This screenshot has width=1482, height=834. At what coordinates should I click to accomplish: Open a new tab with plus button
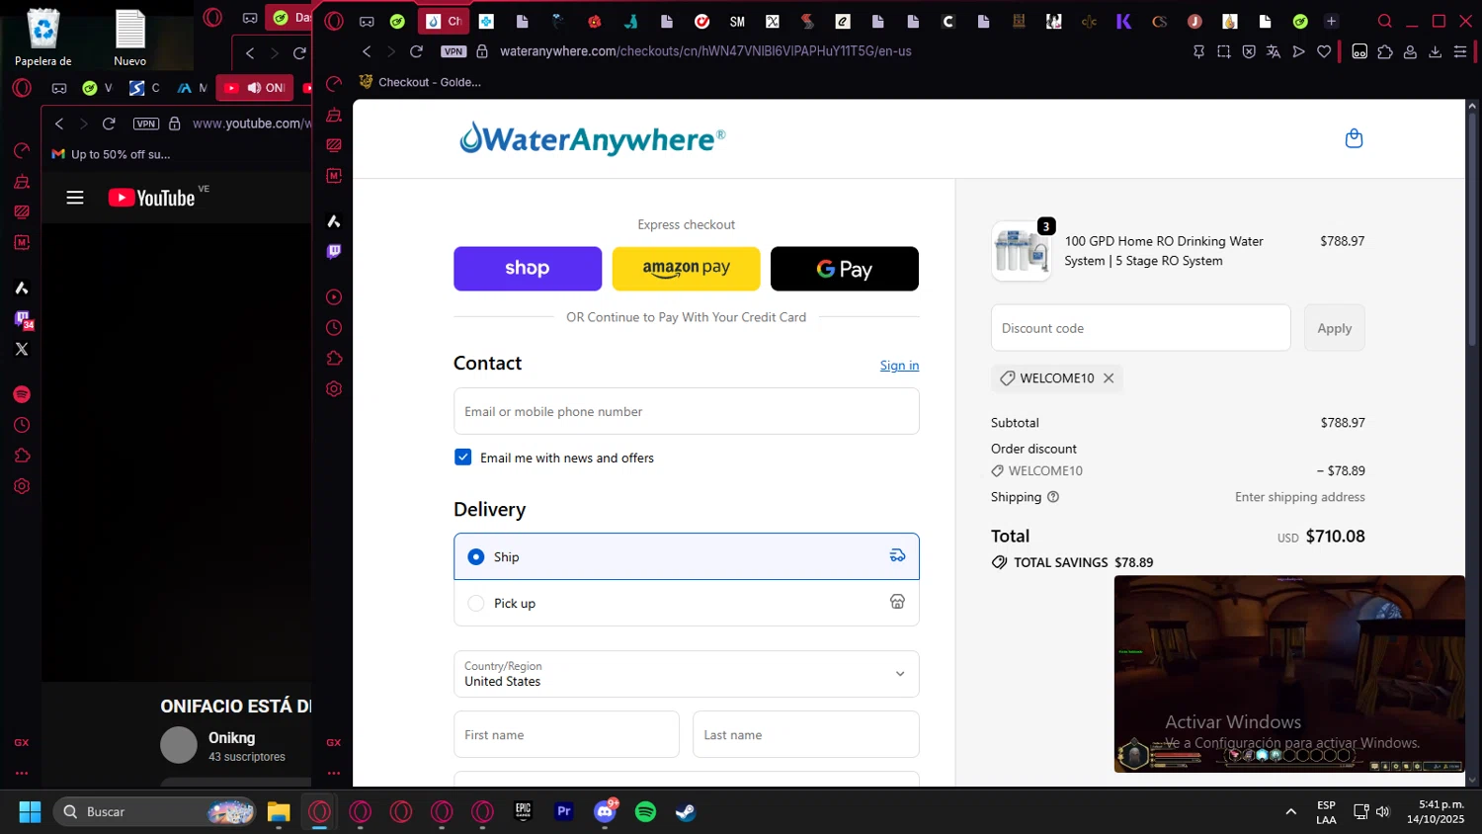click(x=1331, y=21)
